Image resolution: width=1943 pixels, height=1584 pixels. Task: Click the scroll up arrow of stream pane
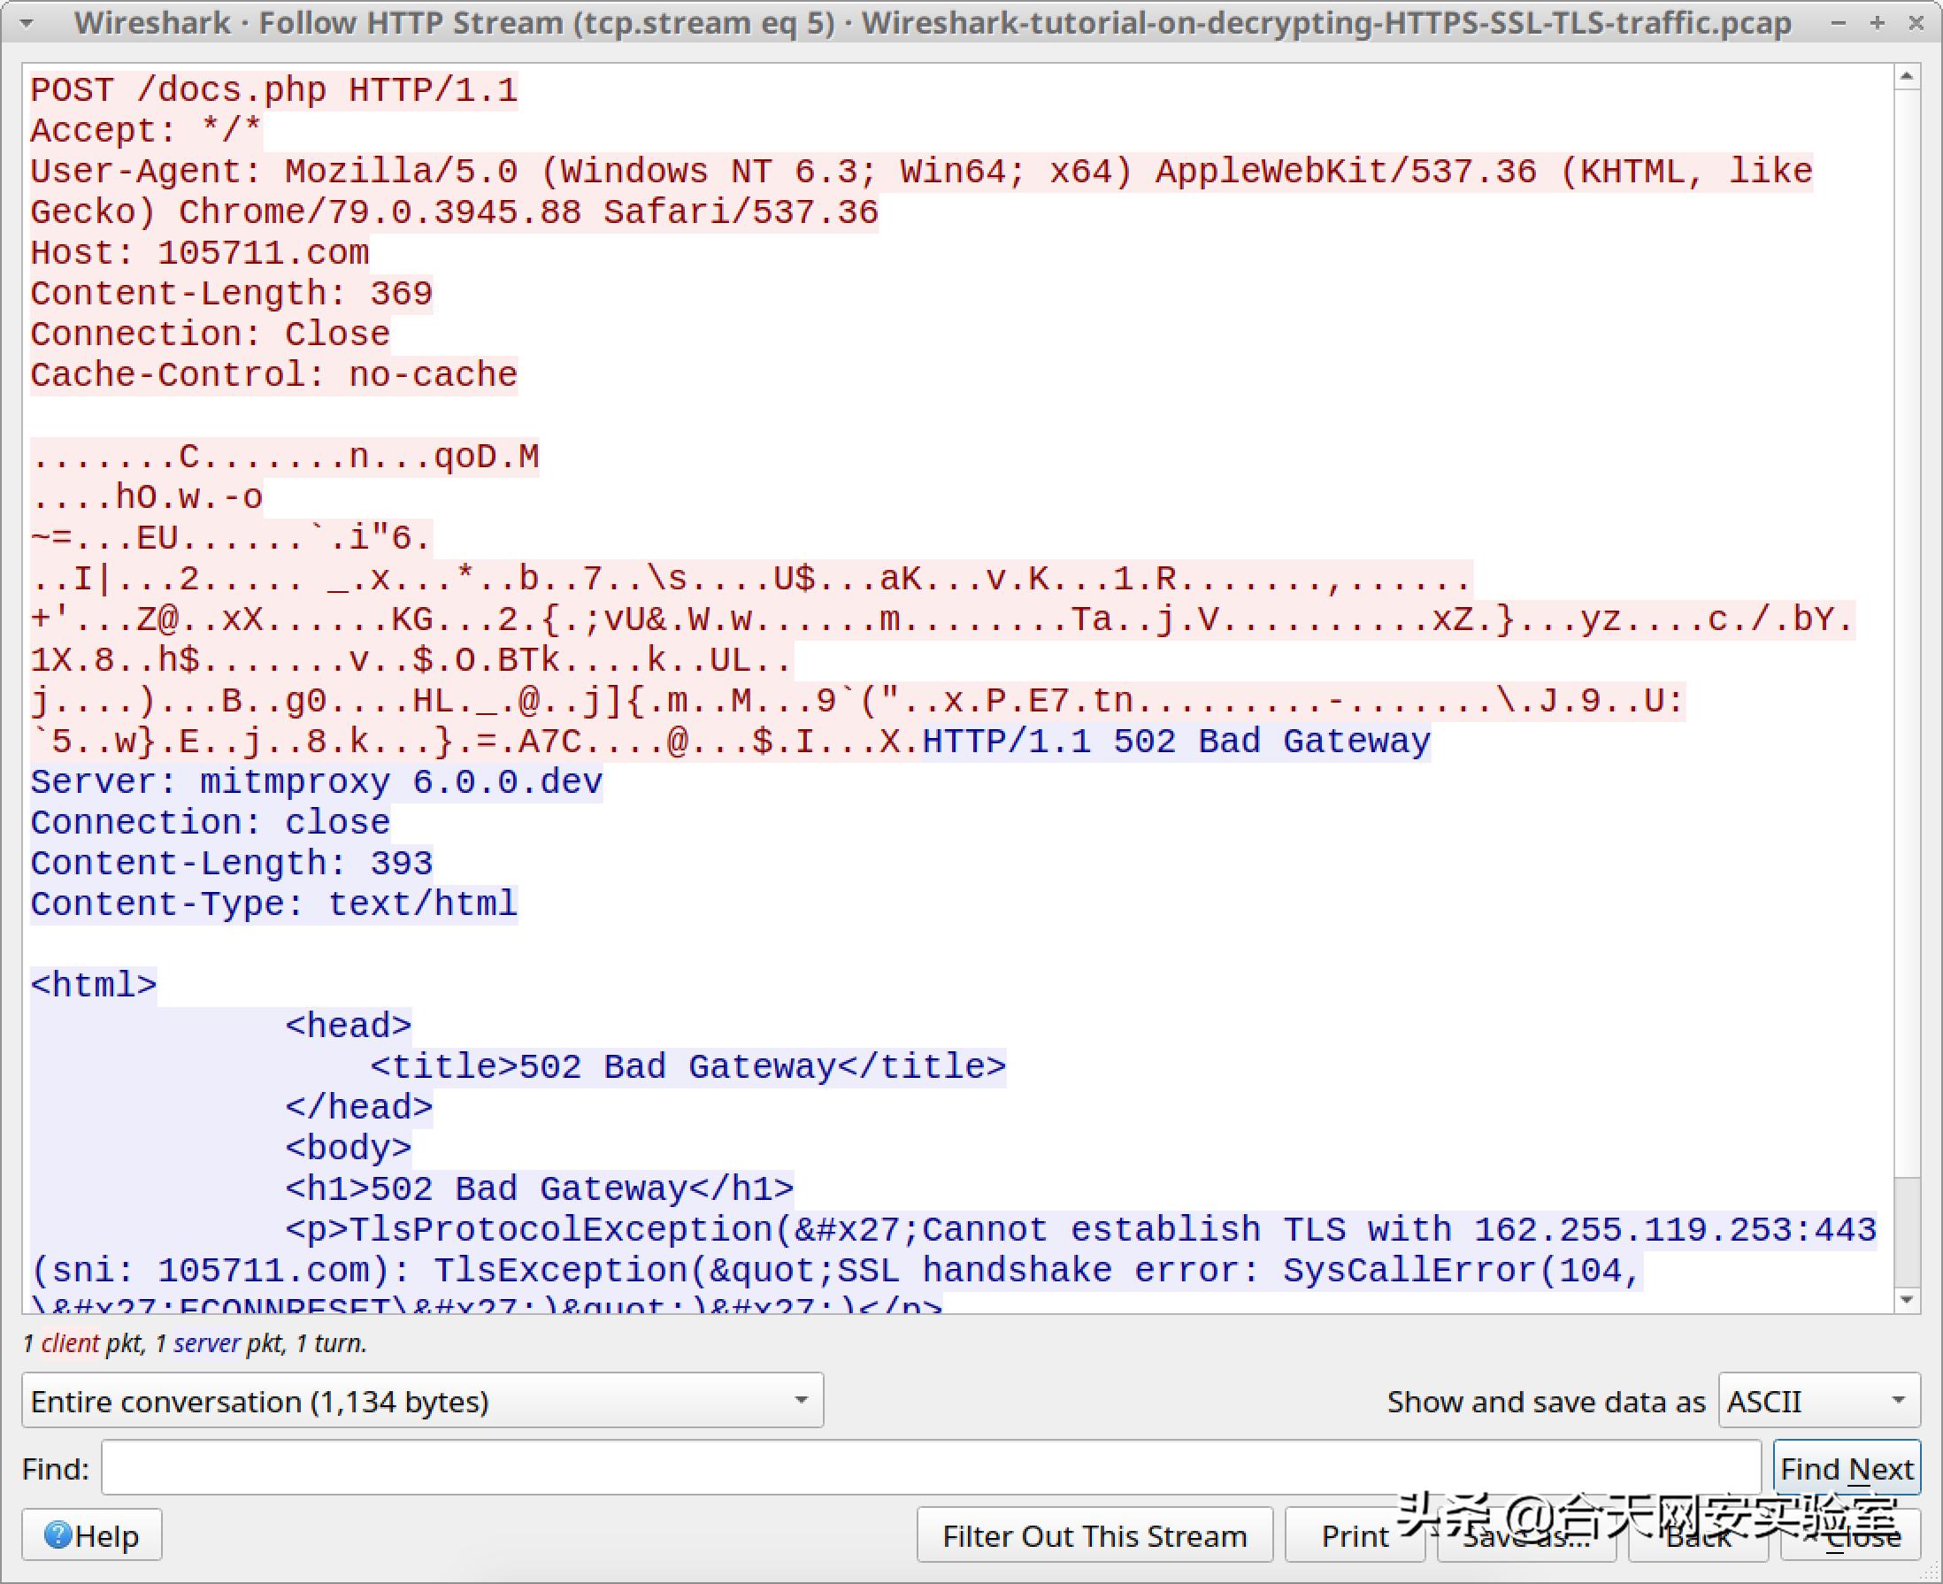[1907, 78]
